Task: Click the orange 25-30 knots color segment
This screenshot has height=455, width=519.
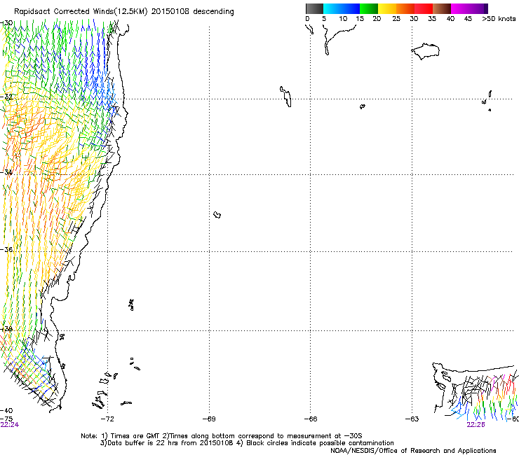Action: coord(405,8)
